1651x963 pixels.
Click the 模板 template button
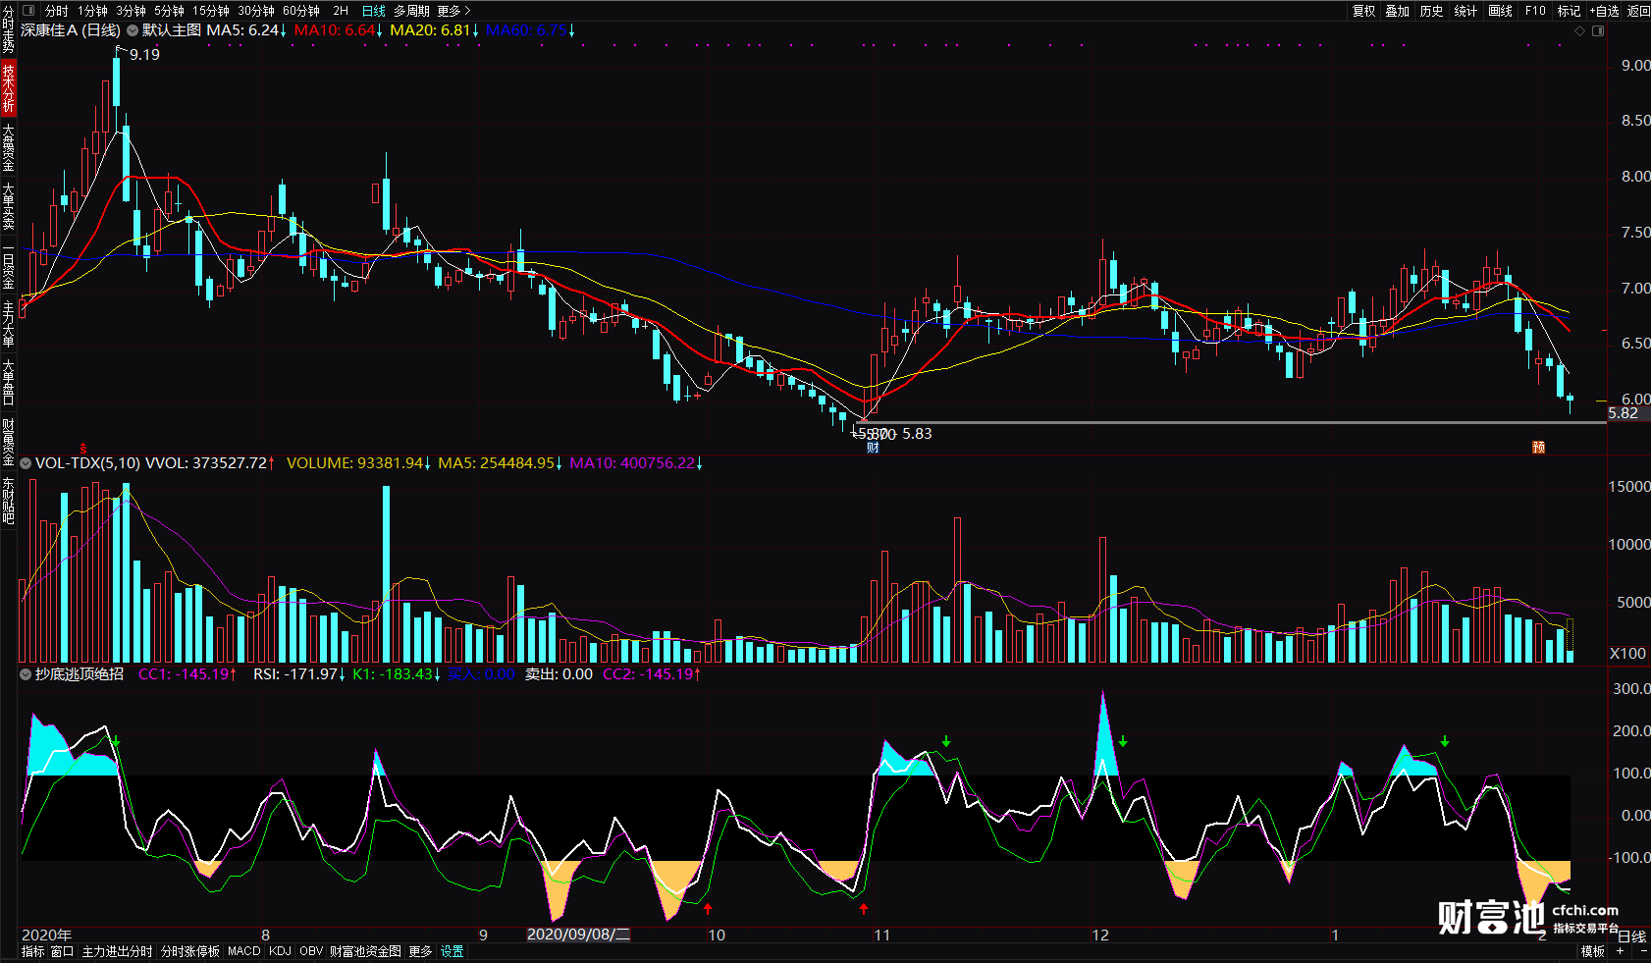(1592, 951)
